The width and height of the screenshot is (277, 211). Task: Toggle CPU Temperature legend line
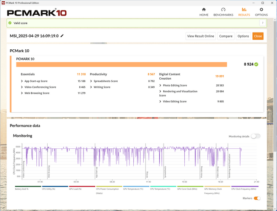(163, 186)
